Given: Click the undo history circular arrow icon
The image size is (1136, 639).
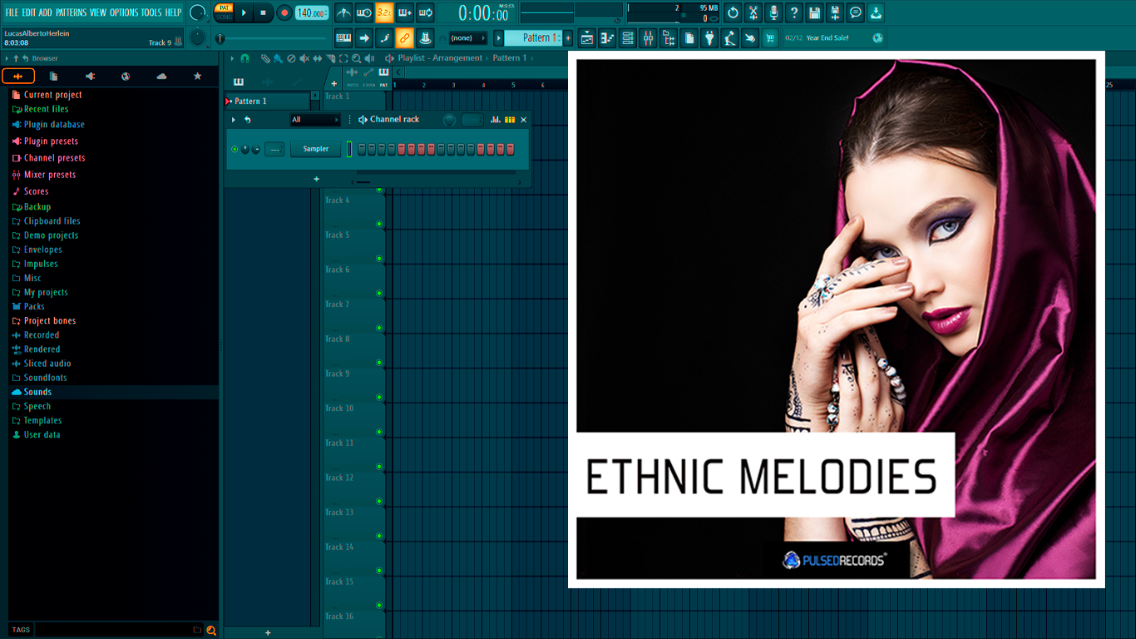Looking at the screenshot, I should (x=733, y=12).
